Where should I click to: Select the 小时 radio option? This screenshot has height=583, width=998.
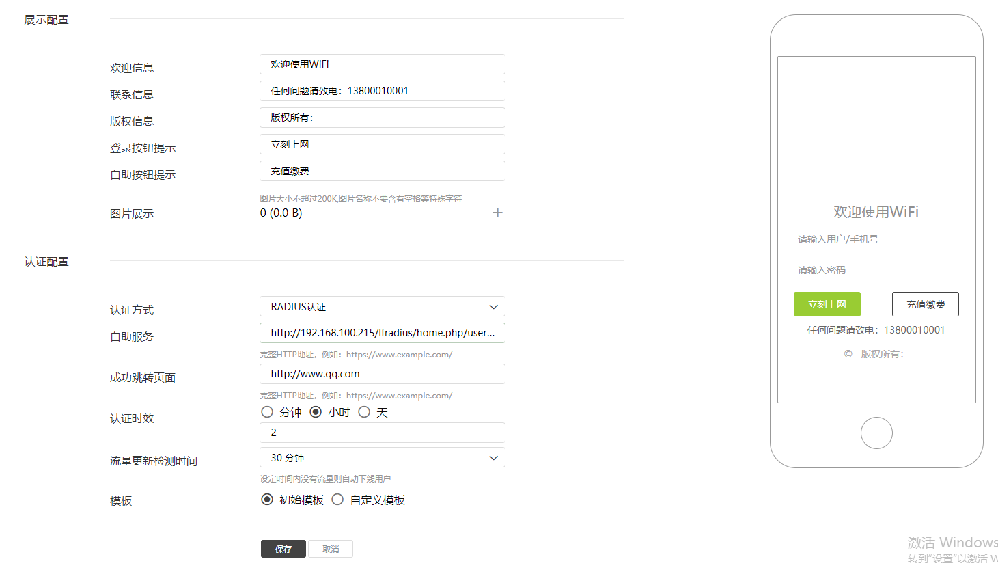click(x=316, y=412)
